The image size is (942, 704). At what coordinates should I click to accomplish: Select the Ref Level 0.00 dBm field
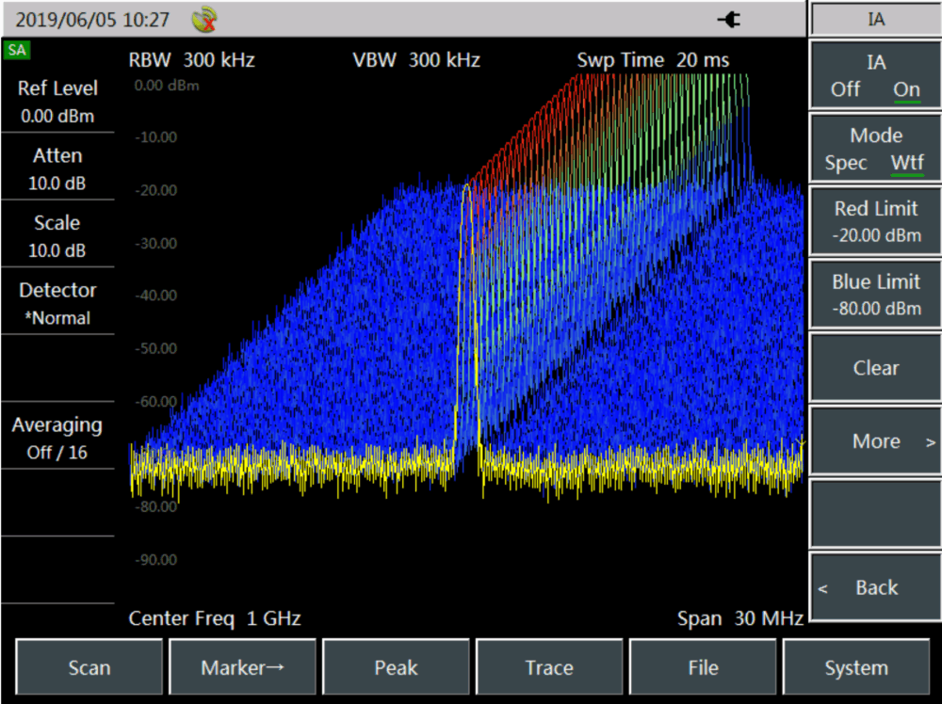57,102
